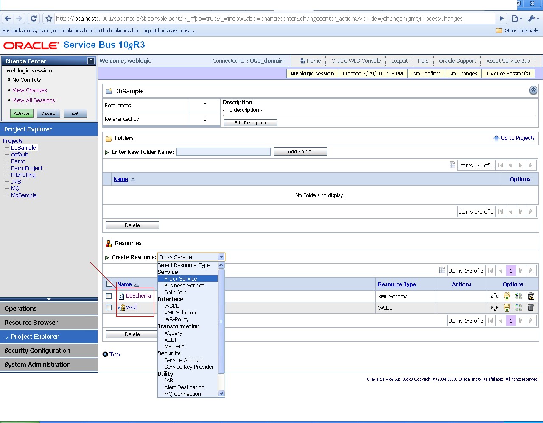This screenshot has width=543, height=423.
Task: Collapse sidebar with the divider arrow
Action: pyautogui.click(x=49, y=299)
